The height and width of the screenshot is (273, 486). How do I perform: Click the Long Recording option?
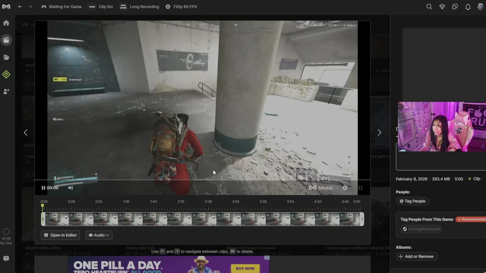[x=139, y=6]
